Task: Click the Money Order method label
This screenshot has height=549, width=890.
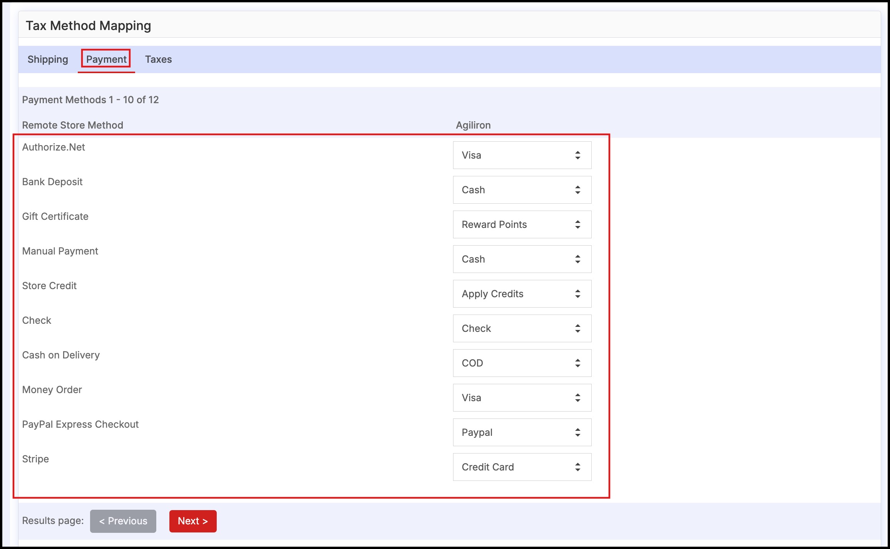Action: (52, 390)
